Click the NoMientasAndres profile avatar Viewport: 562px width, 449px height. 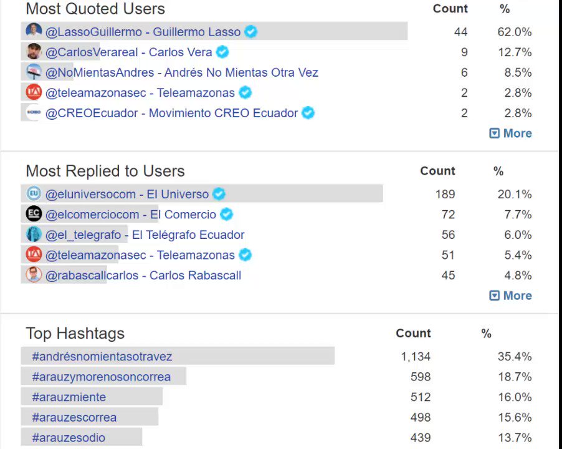click(34, 72)
